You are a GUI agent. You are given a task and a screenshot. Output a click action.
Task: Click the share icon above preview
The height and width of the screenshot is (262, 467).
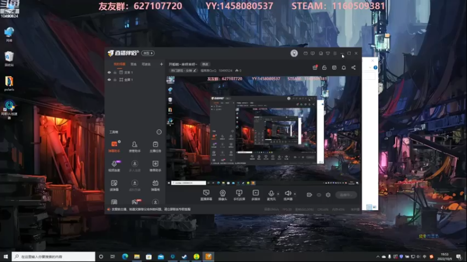(354, 68)
